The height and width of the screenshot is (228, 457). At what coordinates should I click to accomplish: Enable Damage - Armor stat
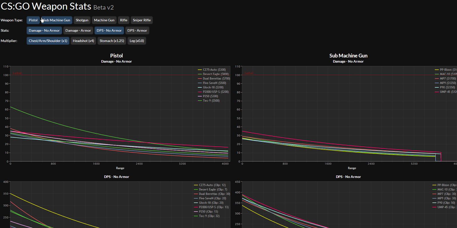(78, 30)
